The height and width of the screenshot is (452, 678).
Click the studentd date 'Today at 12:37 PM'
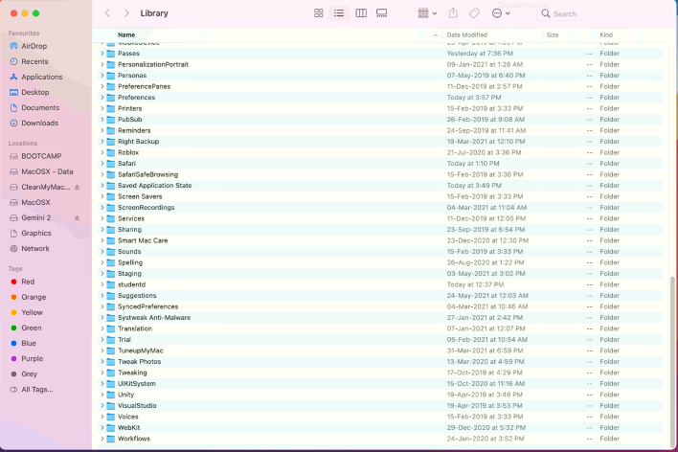pyautogui.click(x=475, y=284)
